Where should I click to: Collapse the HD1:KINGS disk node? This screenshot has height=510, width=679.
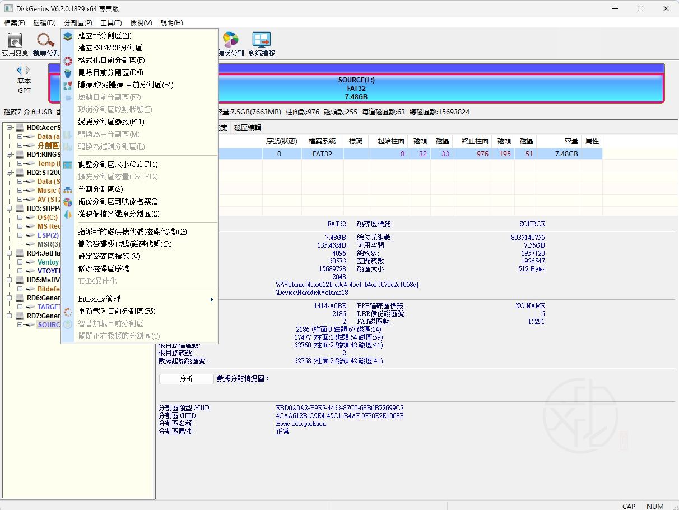coord(10,155)
